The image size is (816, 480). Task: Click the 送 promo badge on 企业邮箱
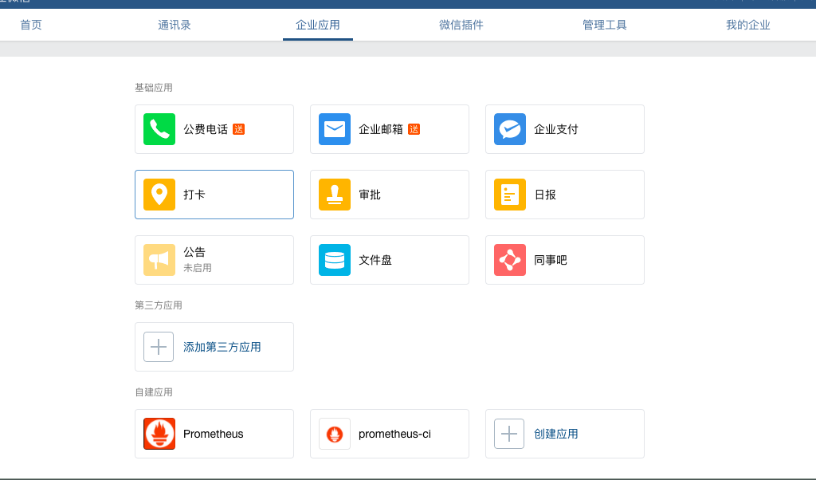coord(414,128)
